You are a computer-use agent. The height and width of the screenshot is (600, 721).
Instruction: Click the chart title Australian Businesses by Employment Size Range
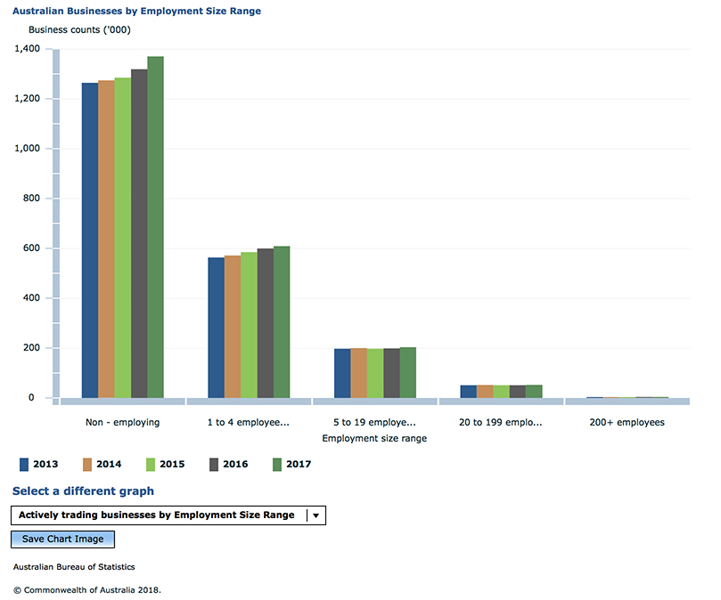coord(136,11)
